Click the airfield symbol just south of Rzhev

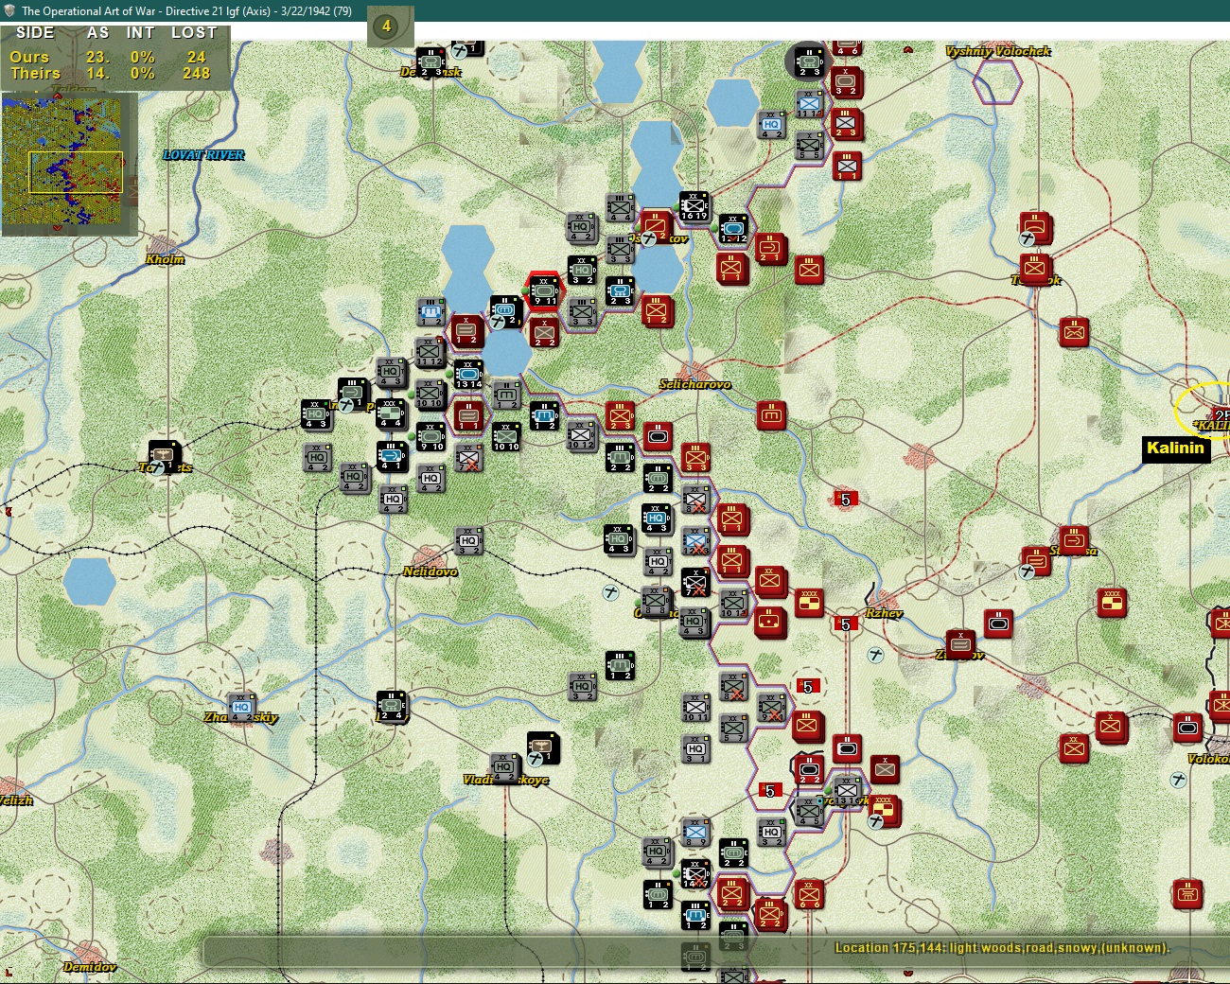click(876, 654)
